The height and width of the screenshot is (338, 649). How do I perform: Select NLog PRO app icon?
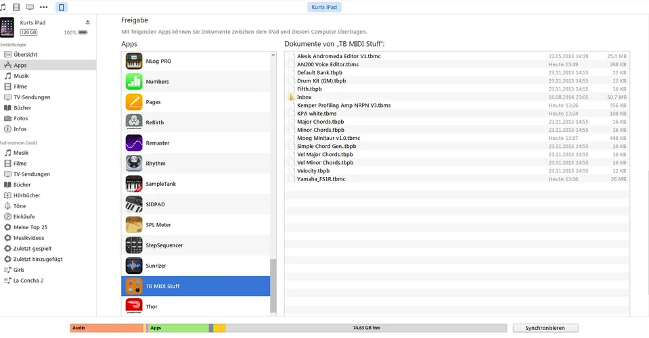tap(134, 61)
